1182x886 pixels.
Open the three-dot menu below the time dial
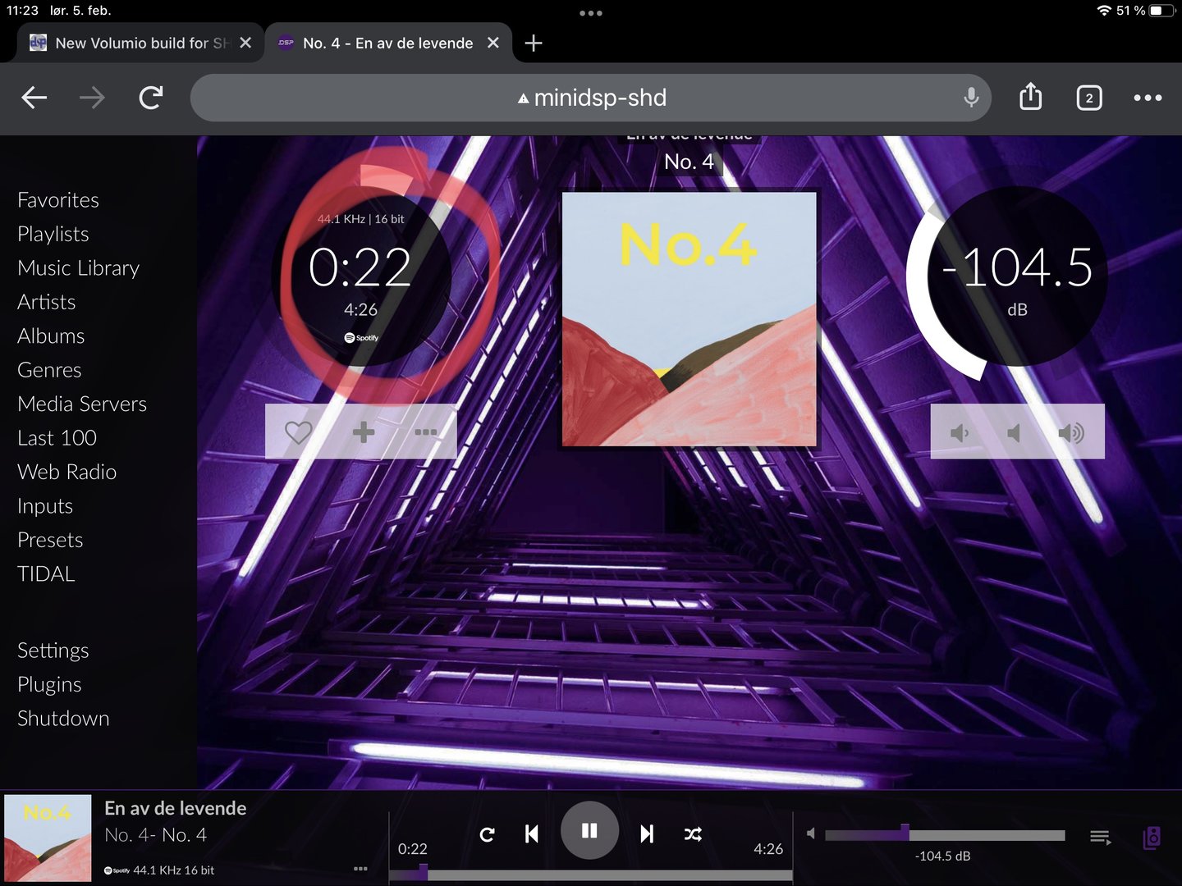[425, 432]
